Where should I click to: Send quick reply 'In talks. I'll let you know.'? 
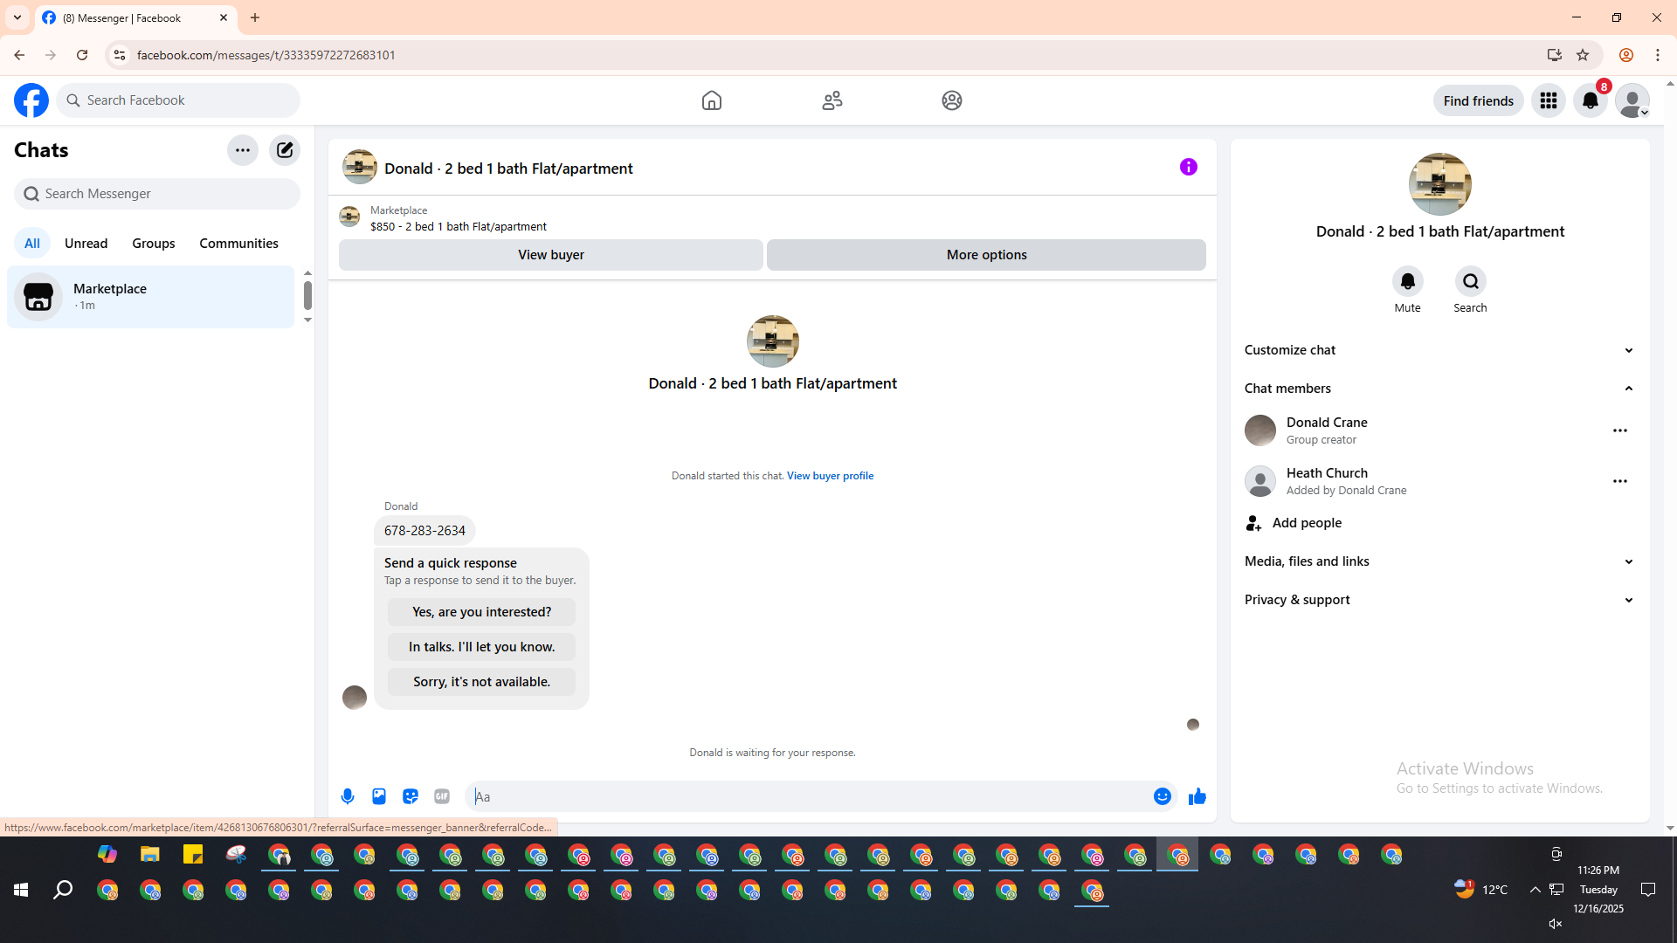click(x=482, y=647)
